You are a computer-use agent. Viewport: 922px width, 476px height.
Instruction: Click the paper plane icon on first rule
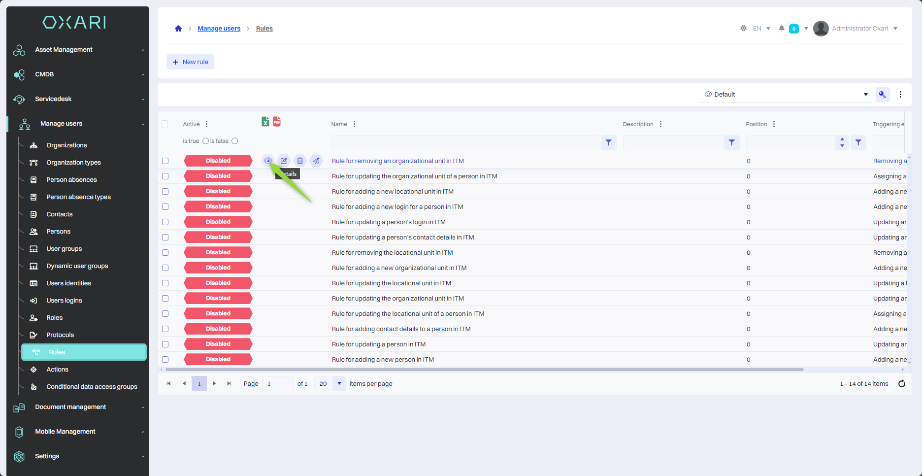coord(316,161)
